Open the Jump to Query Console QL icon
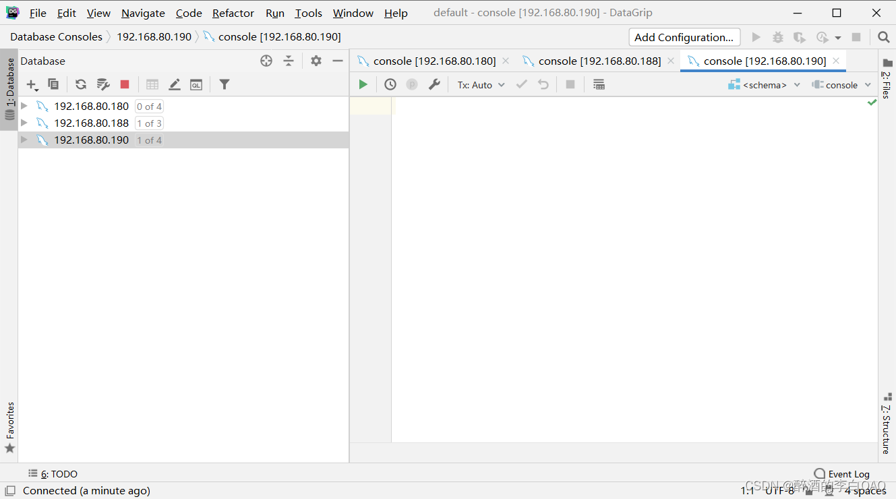 point(196,84)
